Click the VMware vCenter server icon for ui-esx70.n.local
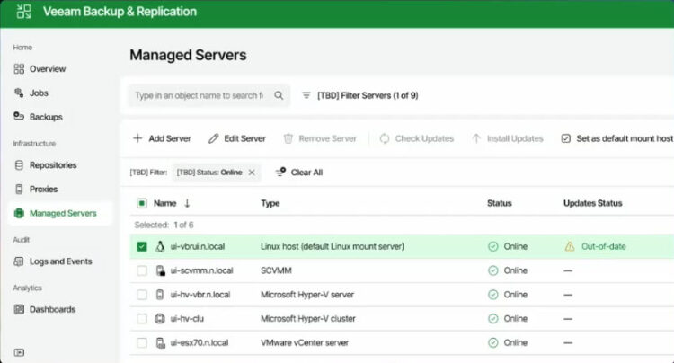Screen dimensions: 674x363 [161, 343]
